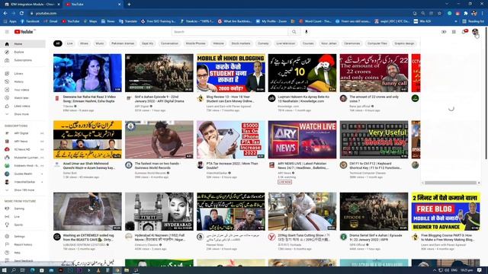Open Explore in sidebar
This screenshot has width=488, height=274.
tap(23, 52)
